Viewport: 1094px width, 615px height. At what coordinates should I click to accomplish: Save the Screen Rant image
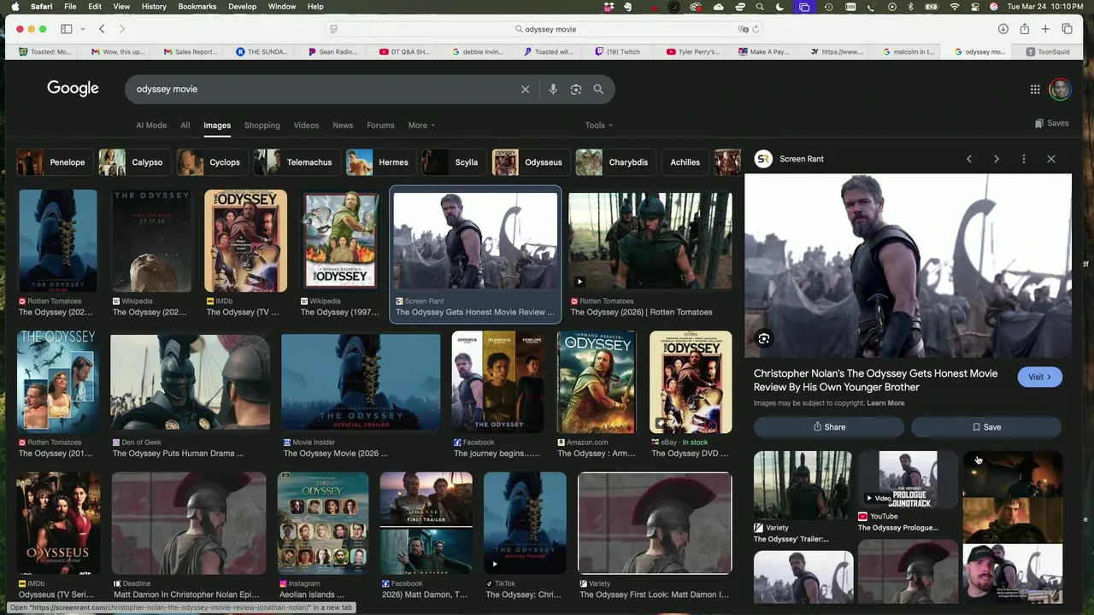point(986,427)
